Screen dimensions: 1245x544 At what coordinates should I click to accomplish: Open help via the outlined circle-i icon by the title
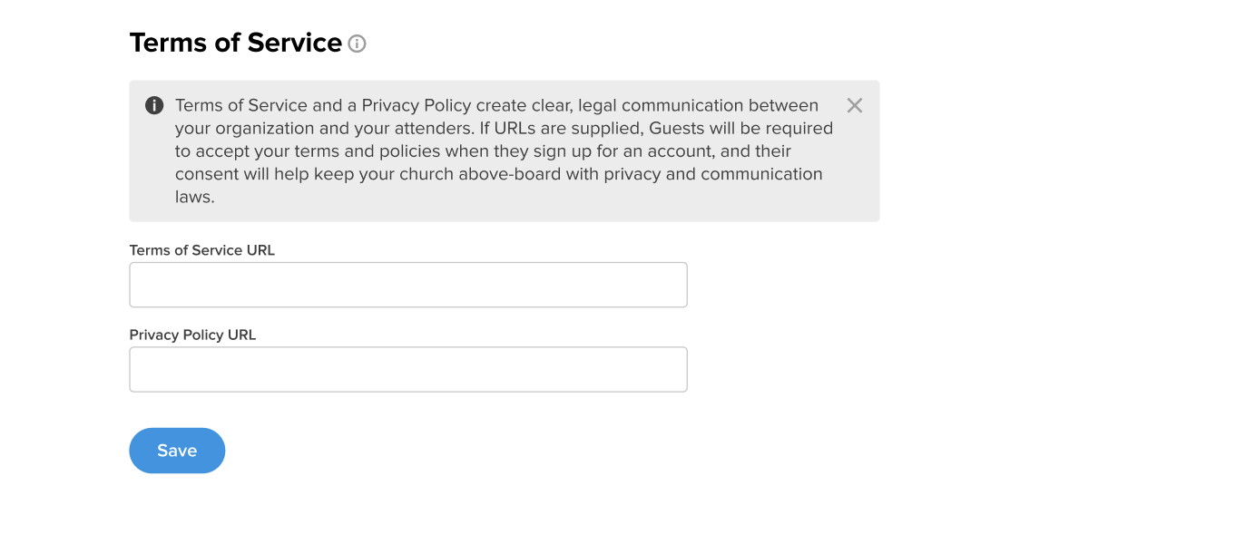(x=358, y=44)
